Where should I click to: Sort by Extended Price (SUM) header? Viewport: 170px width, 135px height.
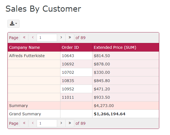pyautogui.click(x=115, y=47)
